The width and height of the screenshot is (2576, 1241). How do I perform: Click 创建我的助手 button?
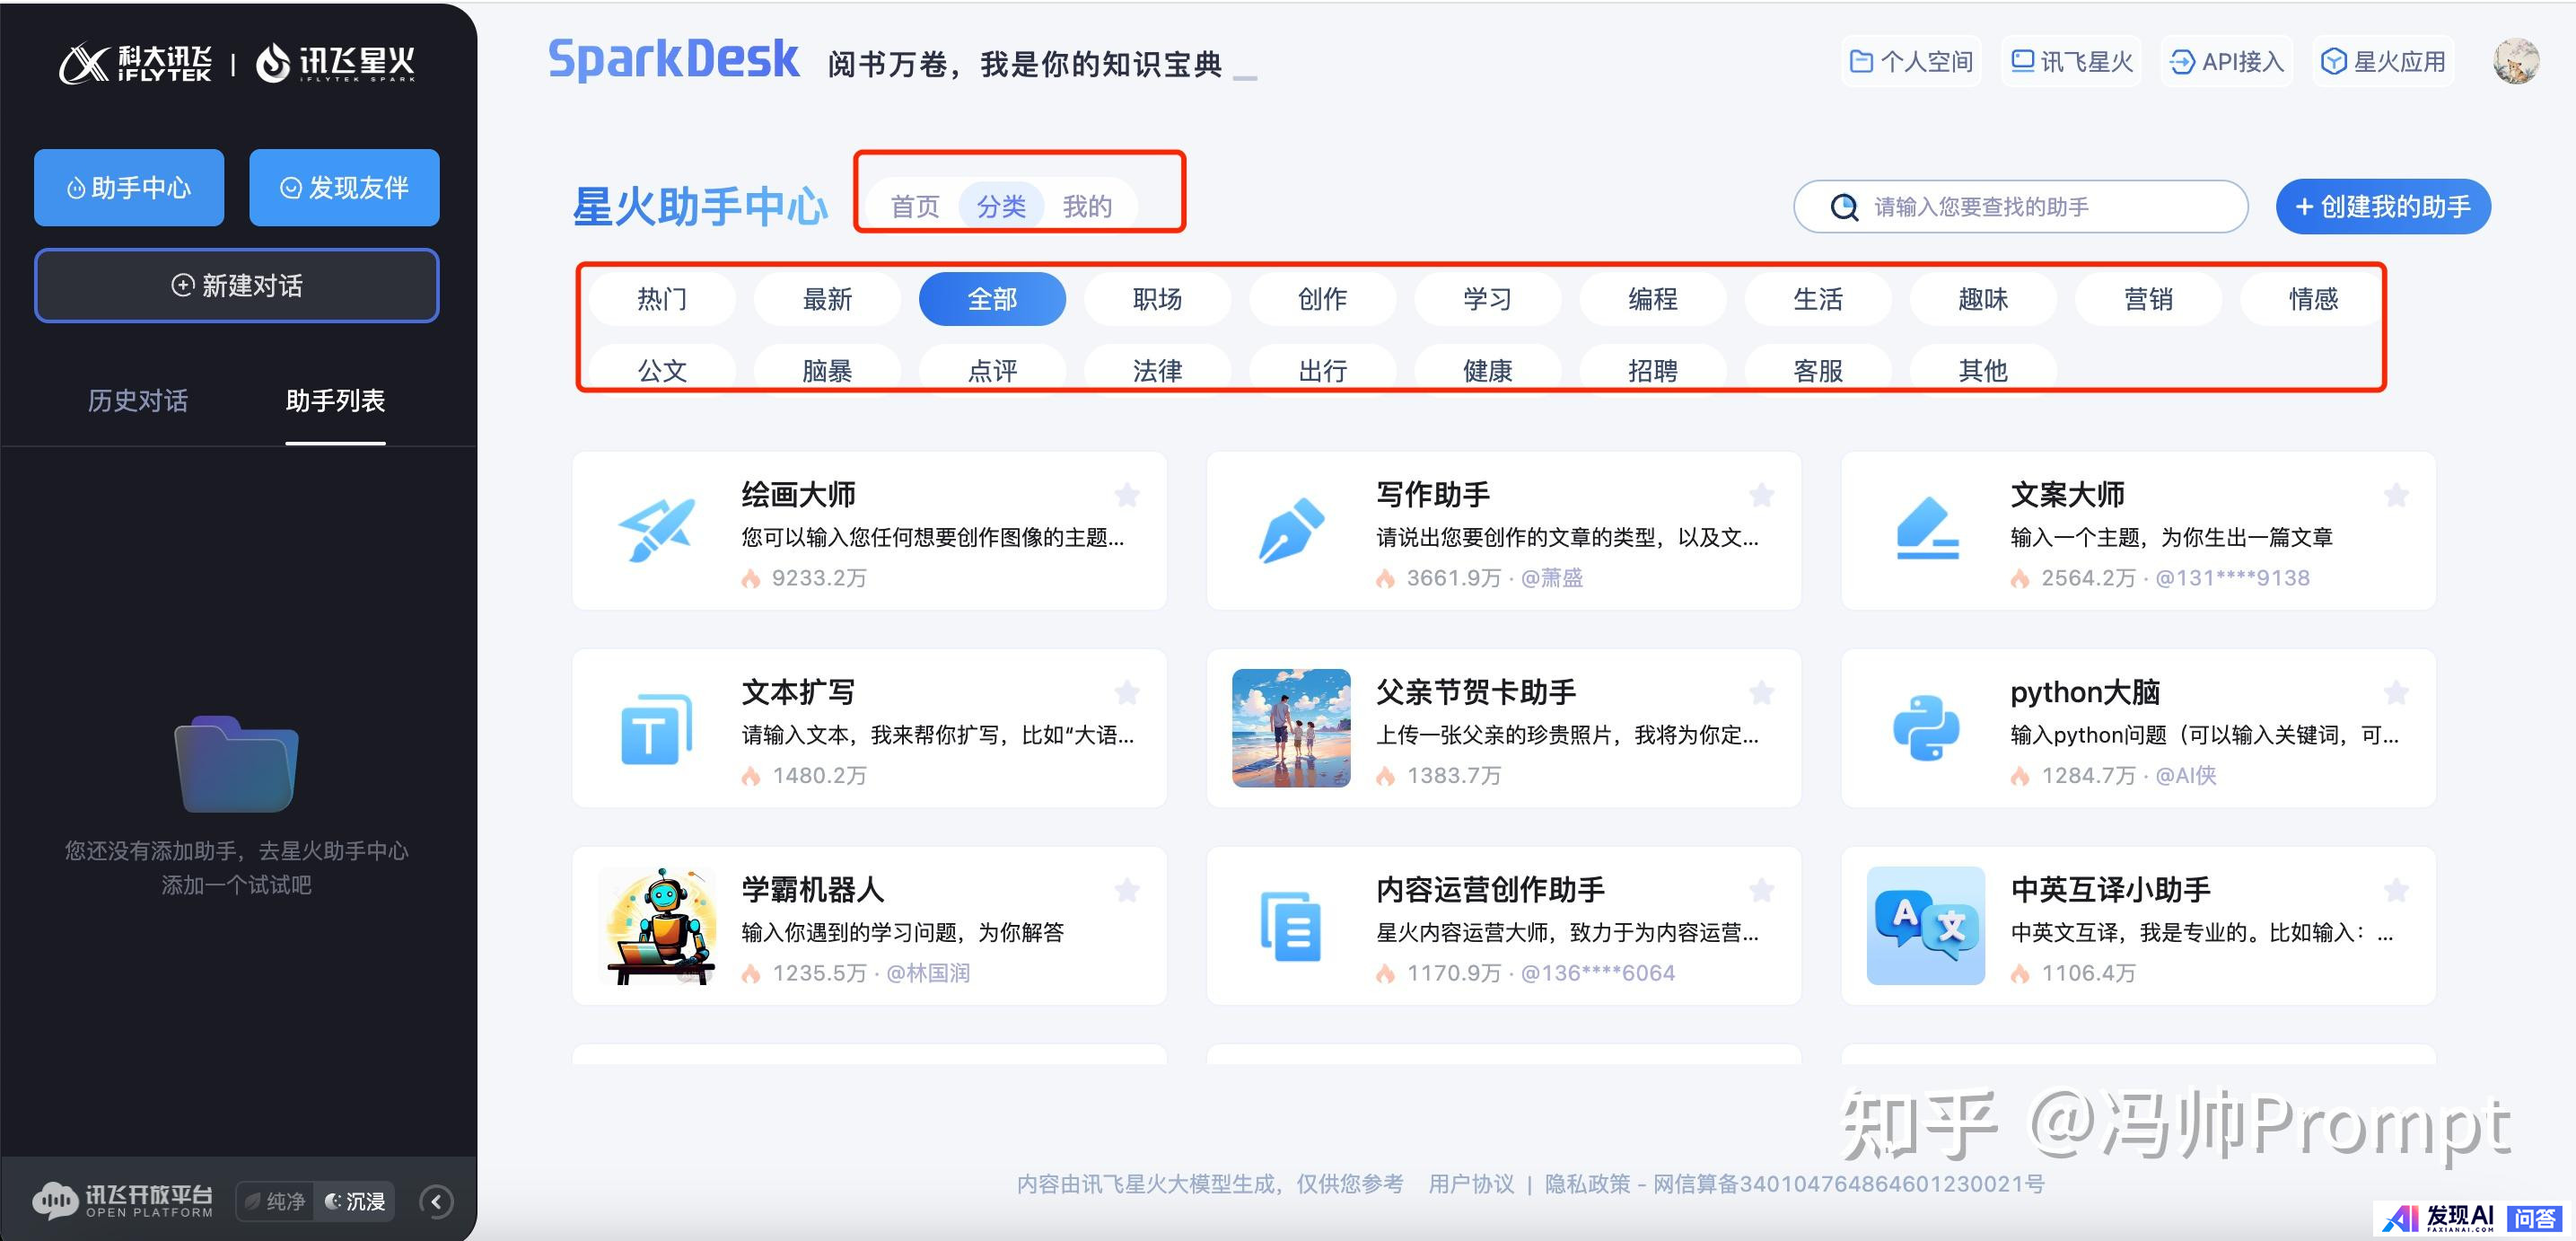(2383, 207)
